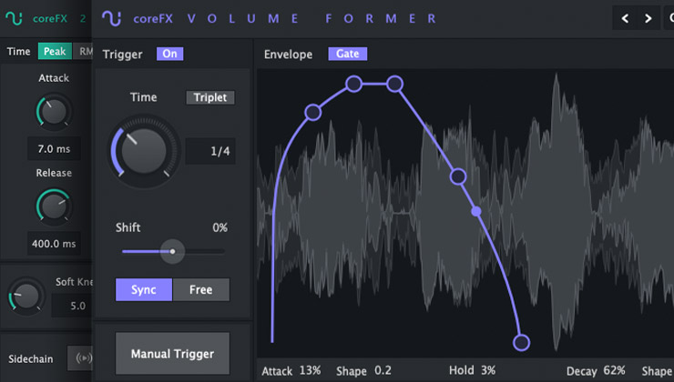The height and width of the screenshot is (382, 674).
Task: Click the envelope node at hold end
Action: [x=394, y=84]
